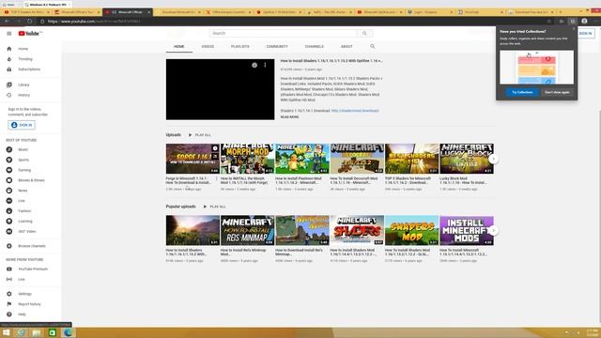
Task: Open featured video title How to Install Shaders
Action: pyautogui.click(x=331, y=61)
